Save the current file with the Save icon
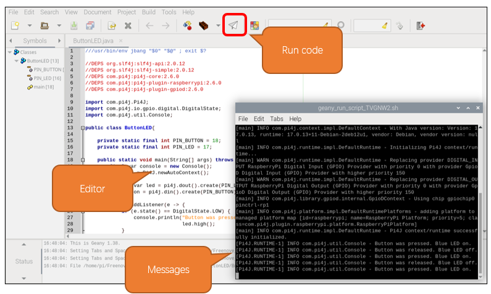This screenshot has width=491, height=294. pos(74,25)
